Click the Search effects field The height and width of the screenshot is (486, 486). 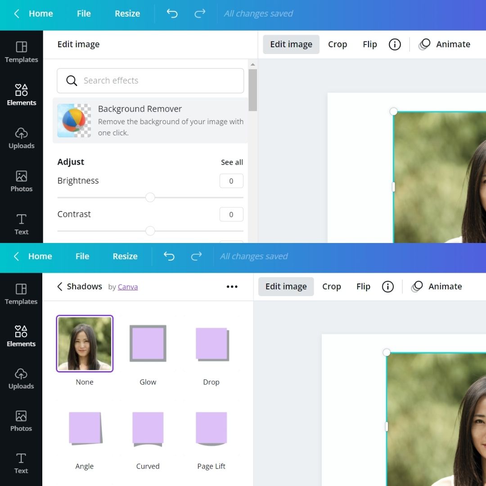click(x=150, y=81)
